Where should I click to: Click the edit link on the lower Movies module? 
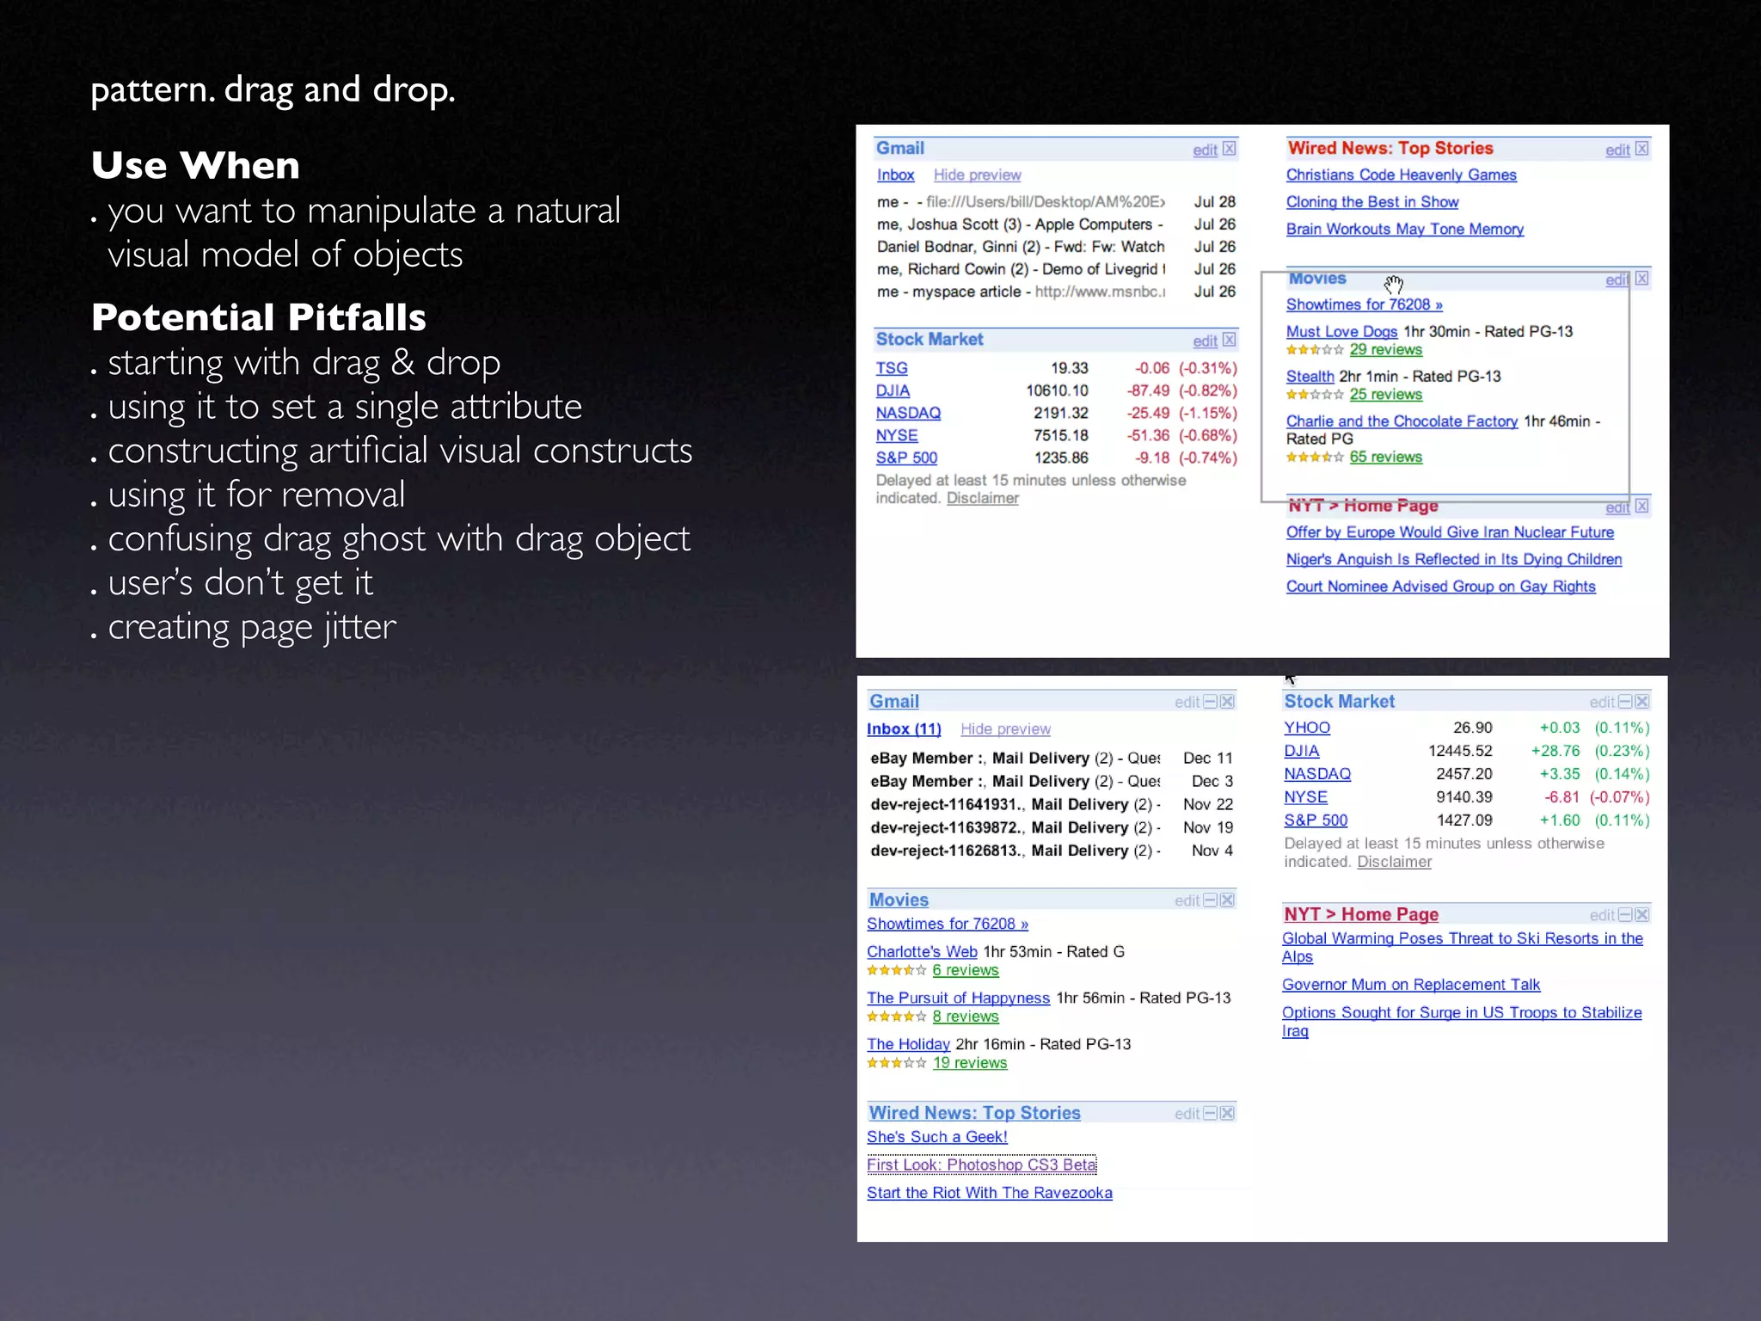(x=1187, y=900)
